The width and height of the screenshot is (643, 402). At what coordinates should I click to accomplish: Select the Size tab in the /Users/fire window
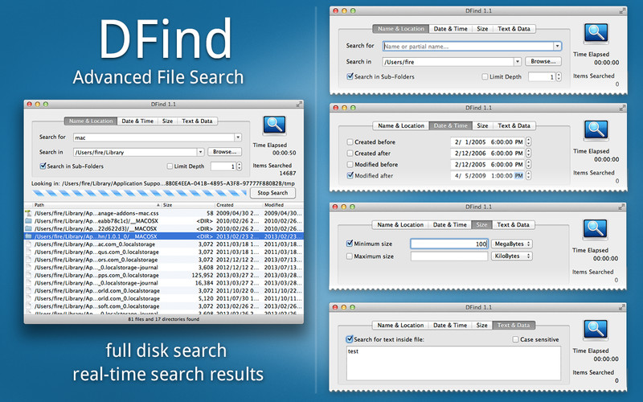483,29
